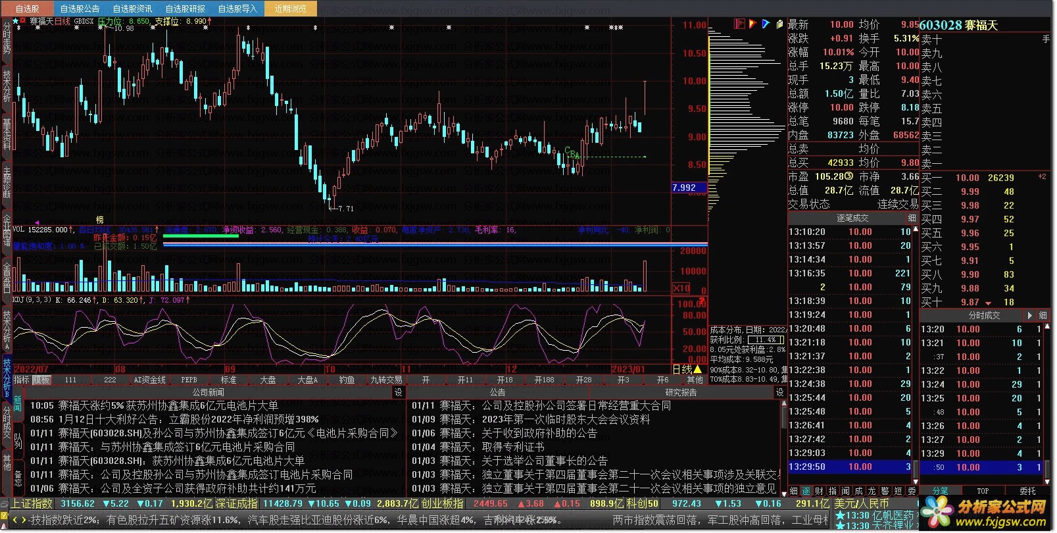Select 标准 indicator tab
This screenshot has width=1057, height=533.
pos(228,380)
